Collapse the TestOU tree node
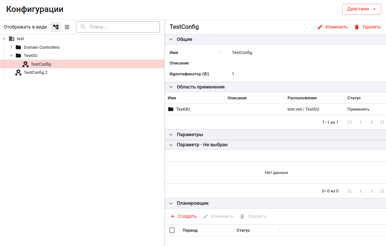This screenshot has height=246, width=386. tap(11, 55)
